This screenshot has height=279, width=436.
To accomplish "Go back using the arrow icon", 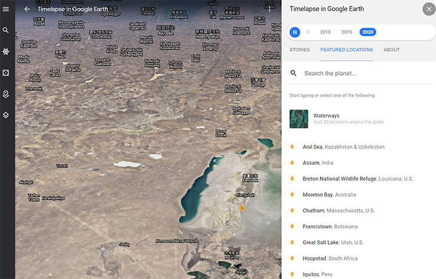I will [27, 9].
